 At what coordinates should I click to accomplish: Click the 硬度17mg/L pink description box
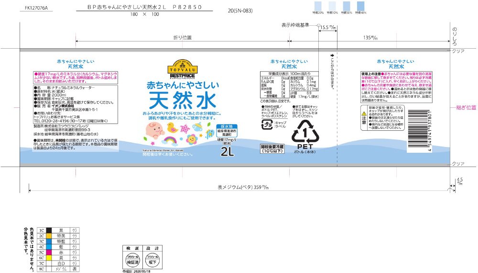[76, 78]
